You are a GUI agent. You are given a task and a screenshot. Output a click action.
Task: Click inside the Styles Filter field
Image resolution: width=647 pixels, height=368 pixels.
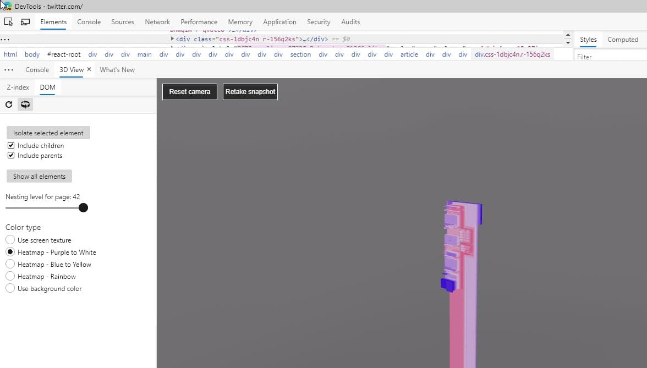[x=611, y=57]
